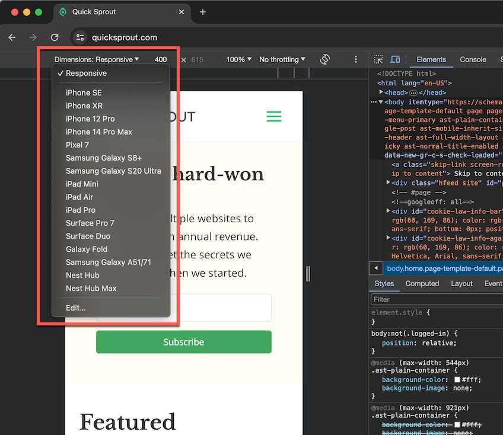Open the Dimensions: Responsive dropdown
This screenshot has width=503, height=435.
pyautogui.click(x=96, y=59)
